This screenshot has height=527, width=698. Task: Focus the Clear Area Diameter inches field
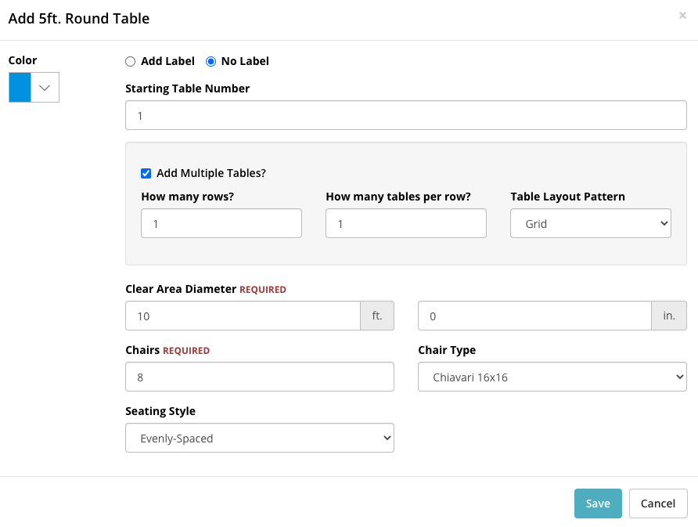[534, 316]
